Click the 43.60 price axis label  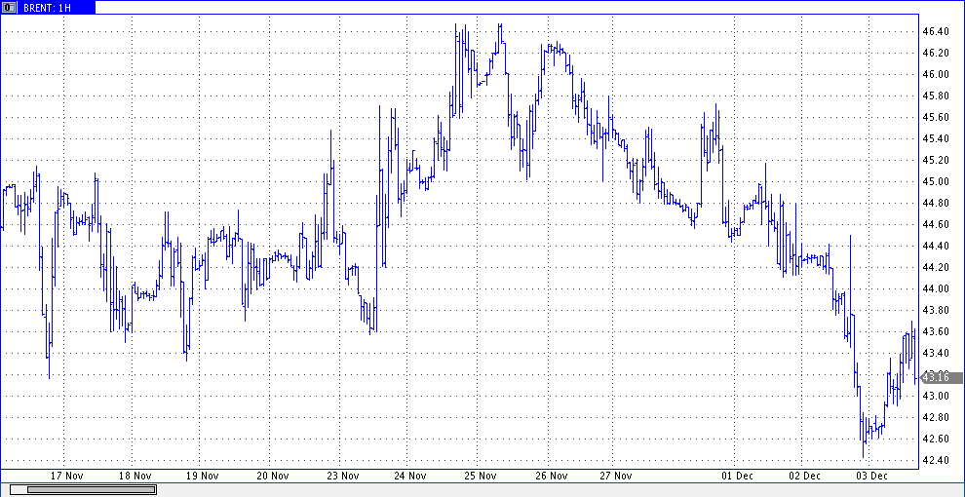pos(934,331)
